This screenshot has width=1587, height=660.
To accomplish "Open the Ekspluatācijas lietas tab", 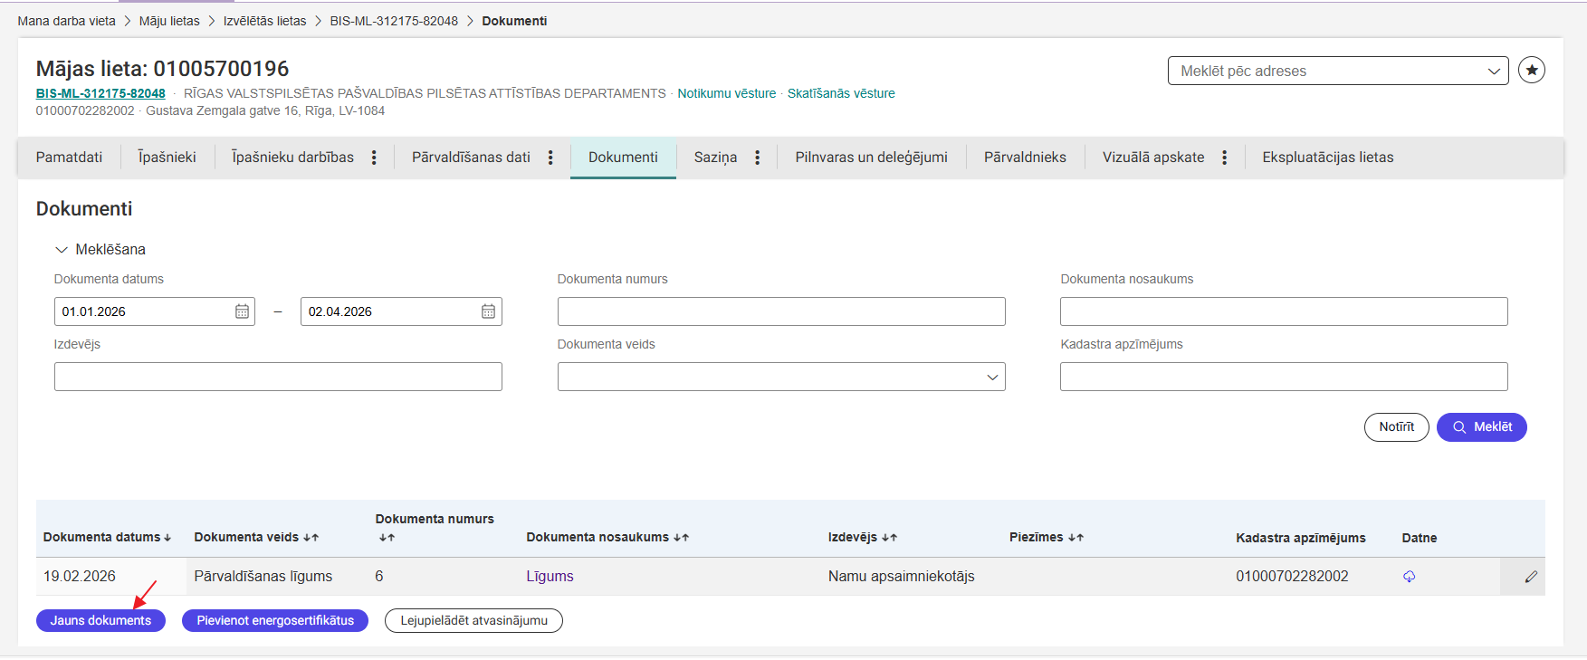I will click(1327, 158).
